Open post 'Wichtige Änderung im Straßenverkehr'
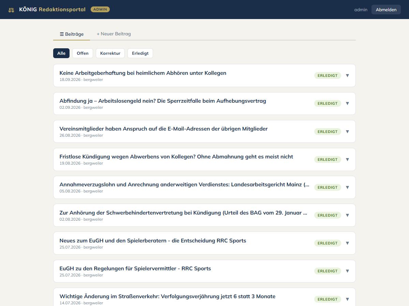Image resolution: width=409 pixels, height=306 pixels. [x=167, y=296]
